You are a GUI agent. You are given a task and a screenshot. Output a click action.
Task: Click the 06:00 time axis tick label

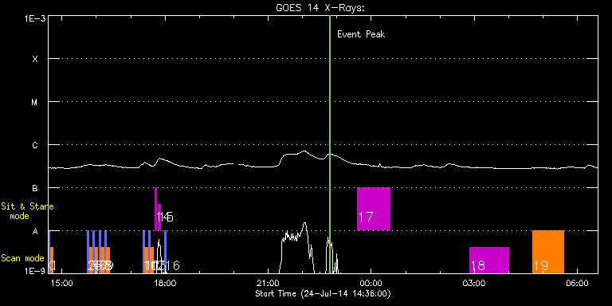tap(578, 283)
